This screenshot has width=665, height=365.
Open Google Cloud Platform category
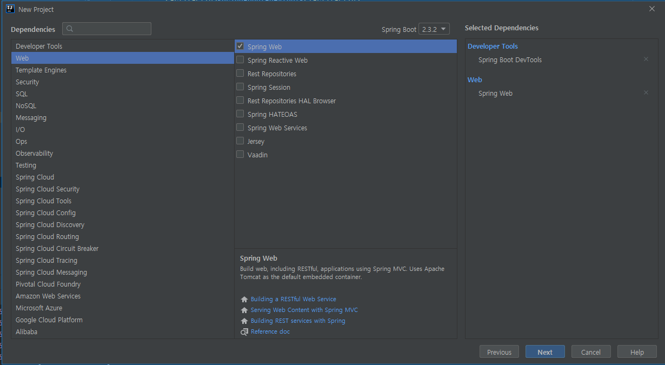[x=122, y=320]
